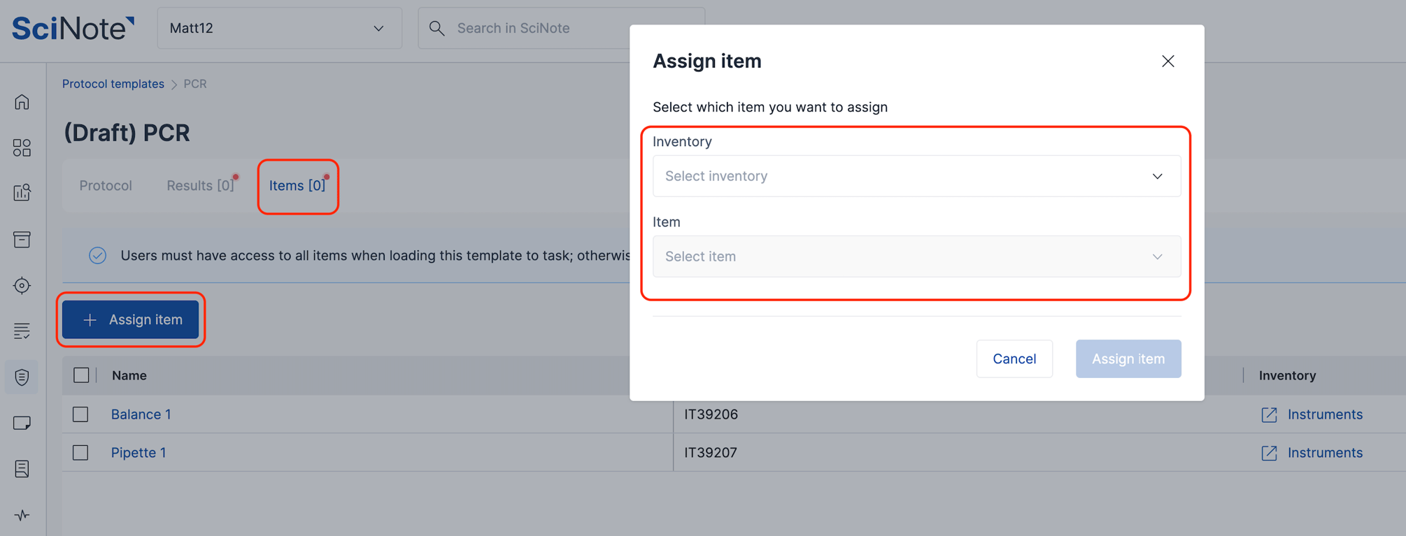This screenshot has width=1406, height=536.
Task: Switch to the Results tab
Action: pos(200,185)
